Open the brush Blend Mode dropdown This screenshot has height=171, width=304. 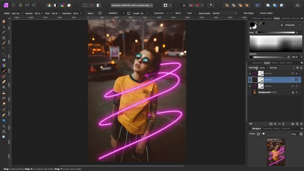click(x=225, y=13)
